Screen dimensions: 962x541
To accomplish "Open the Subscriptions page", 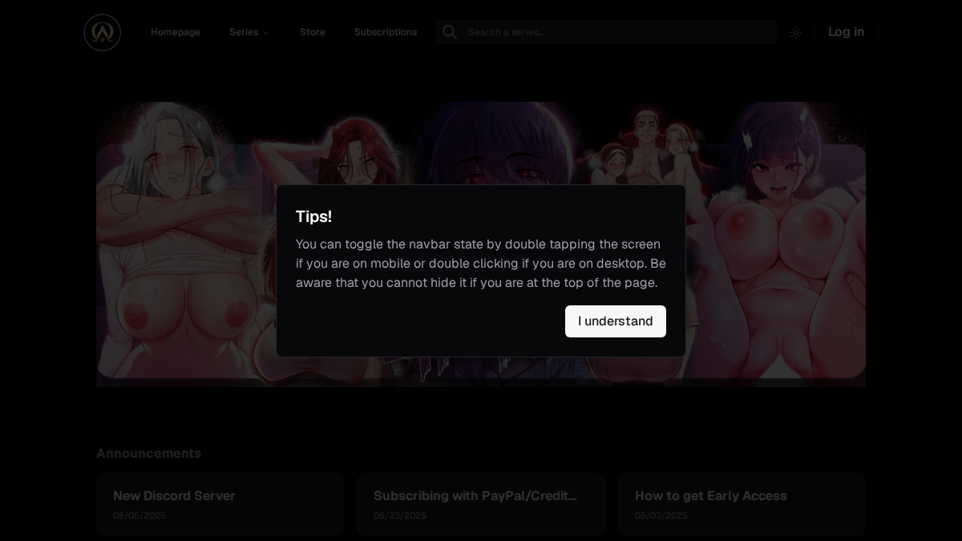I will 386,32.
